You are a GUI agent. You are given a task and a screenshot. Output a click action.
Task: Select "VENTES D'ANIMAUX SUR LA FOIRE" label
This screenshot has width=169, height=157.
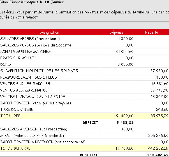pos(33,97)
